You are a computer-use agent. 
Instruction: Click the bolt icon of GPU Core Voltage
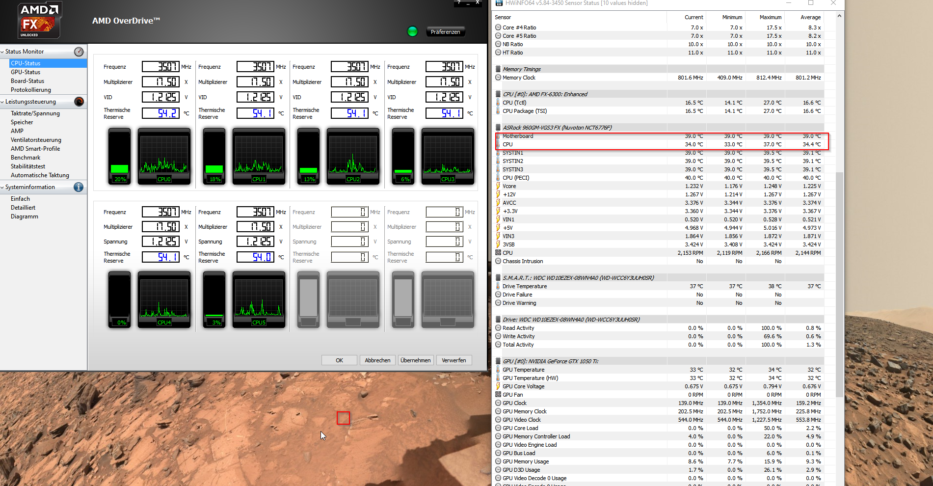point(498,386)
